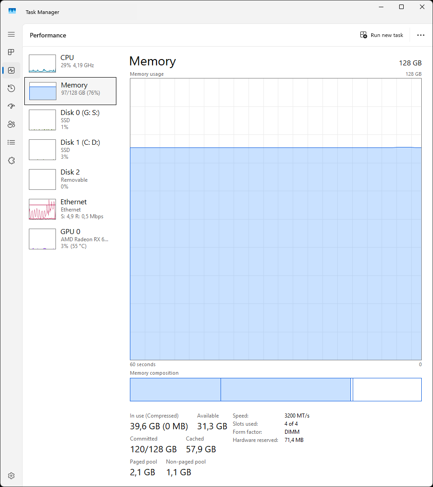The image size is (433, 487).
Task: Click the Form factor value DIMM
Action: pos(292,432)
